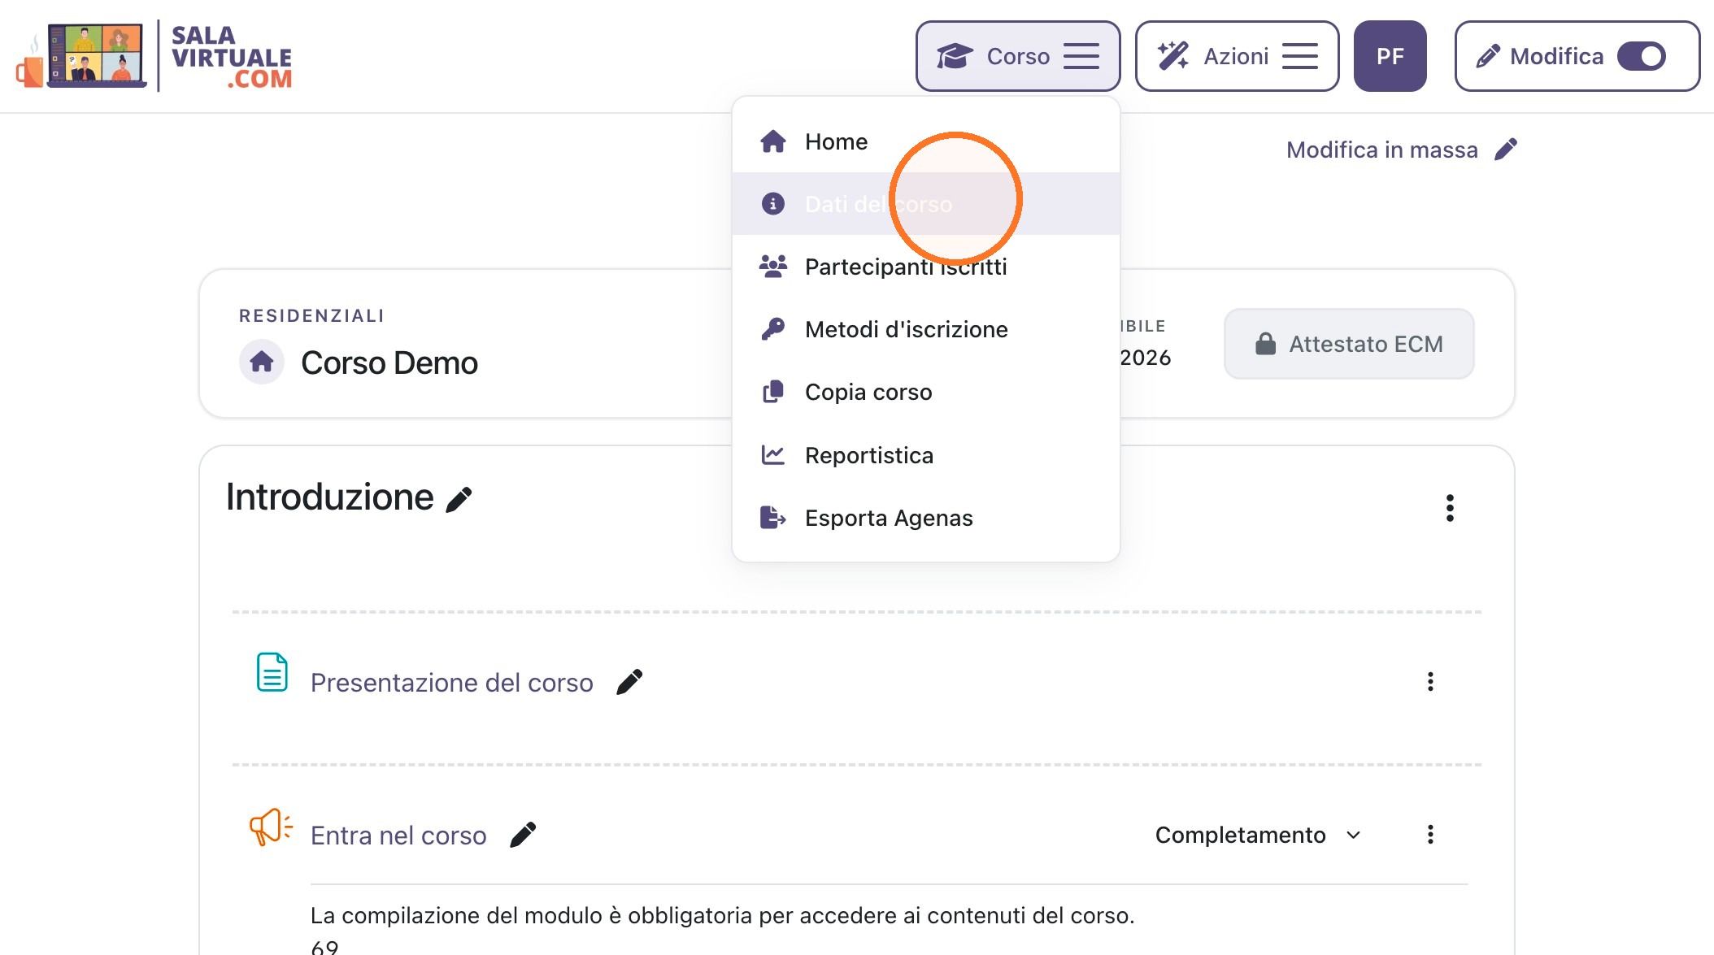Open Presentazione del corso three-dot menu
This screenshot has height=955, width=1714.
tap(1430, 682)
